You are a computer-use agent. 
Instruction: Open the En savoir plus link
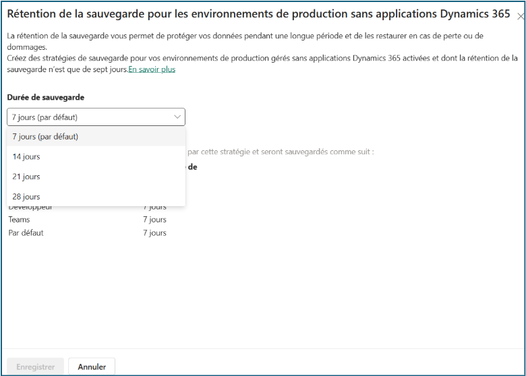[x=152, y=69]
